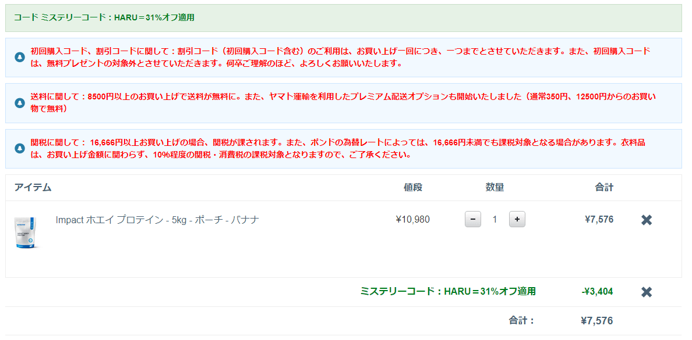The width and height of the screenshot is (692, 340).
Task: Remove the HARU discount code with X icon
Action: click(x=646, y=292)
